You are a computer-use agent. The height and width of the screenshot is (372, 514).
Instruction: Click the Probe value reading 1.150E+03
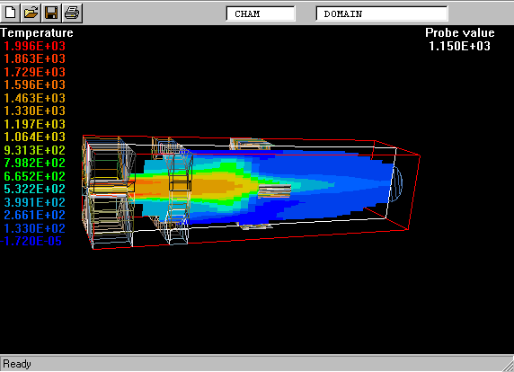pyautogui.click(x=459, y=46)
